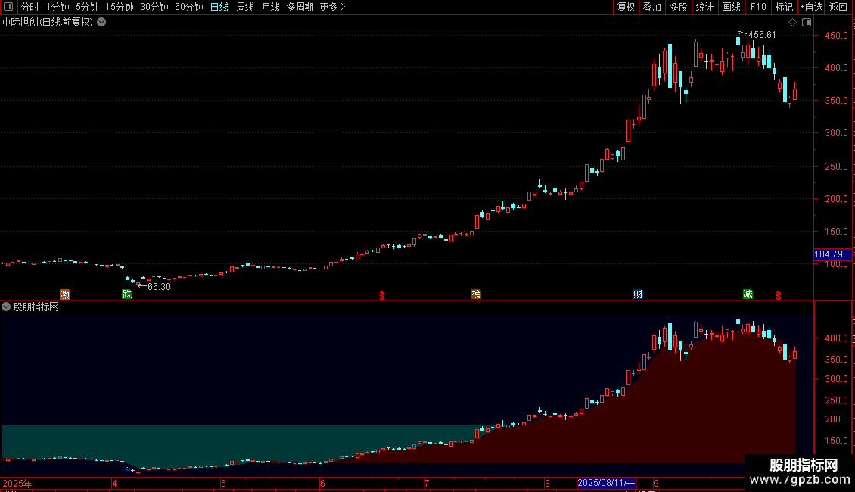Click the 多股 multi-stock button
855x492 pixels.
679,7
